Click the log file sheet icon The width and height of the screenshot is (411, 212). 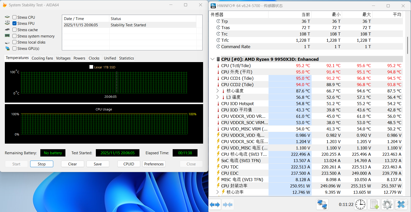pos(374,204)
